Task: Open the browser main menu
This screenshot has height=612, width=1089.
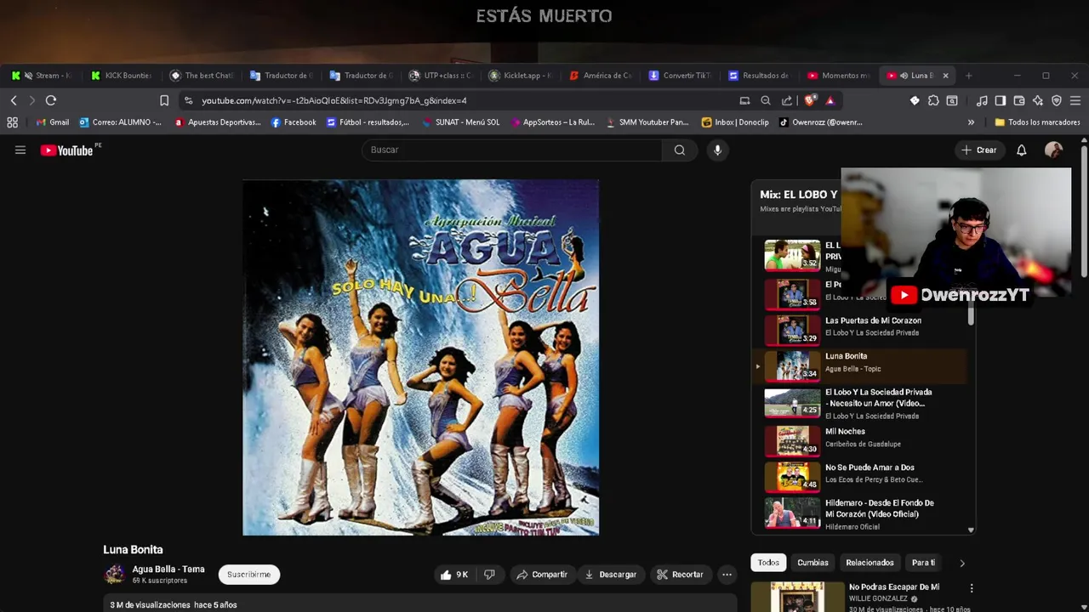Action: 1075,100
